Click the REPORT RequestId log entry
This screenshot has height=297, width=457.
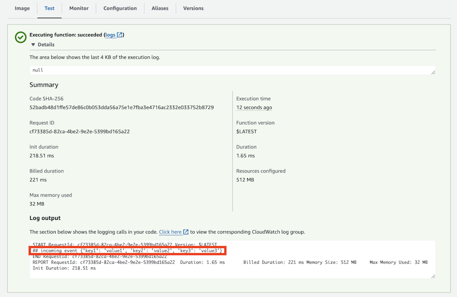click(126, 262)
